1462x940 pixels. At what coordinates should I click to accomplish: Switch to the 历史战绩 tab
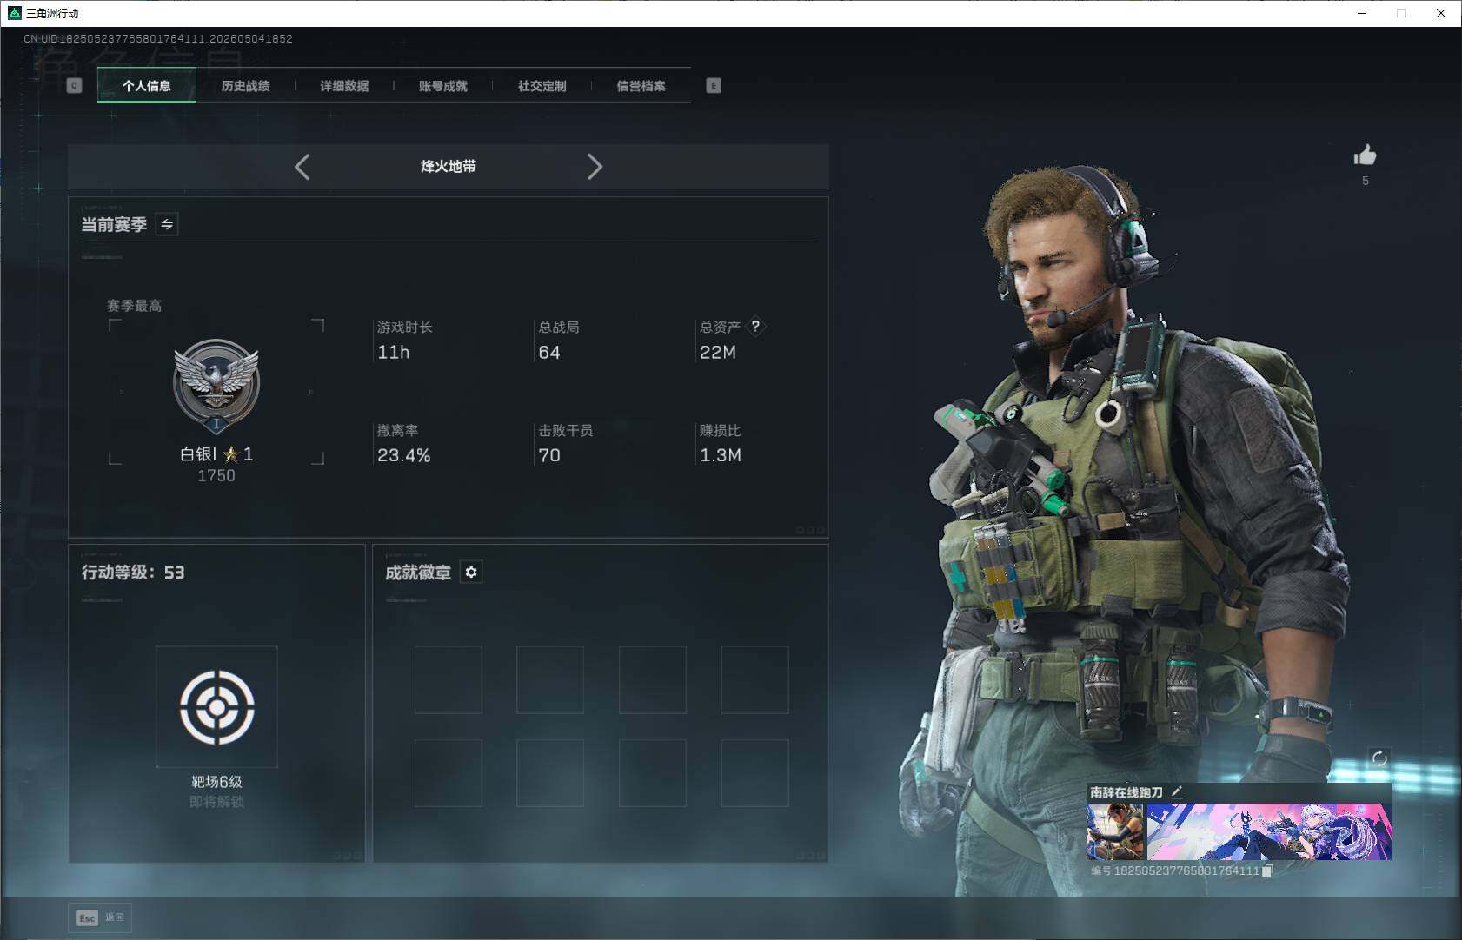tap(246, 85)
